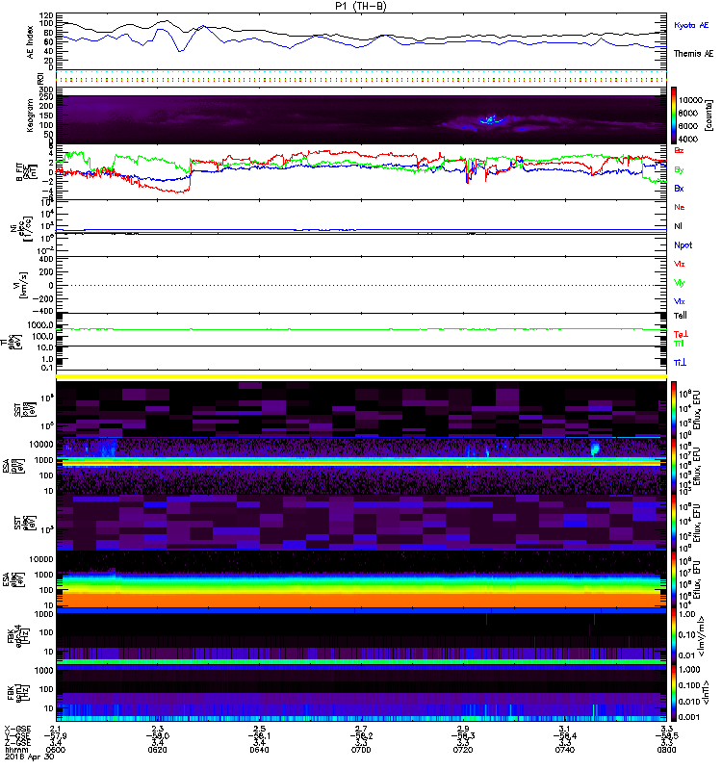Select the black Ni legend label

tap(678, 226)
